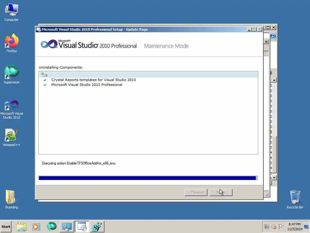The width and height of the screenshot is (310, 233).
Task: Click the setup window title bar icon
Action: [x=38, y=29]
